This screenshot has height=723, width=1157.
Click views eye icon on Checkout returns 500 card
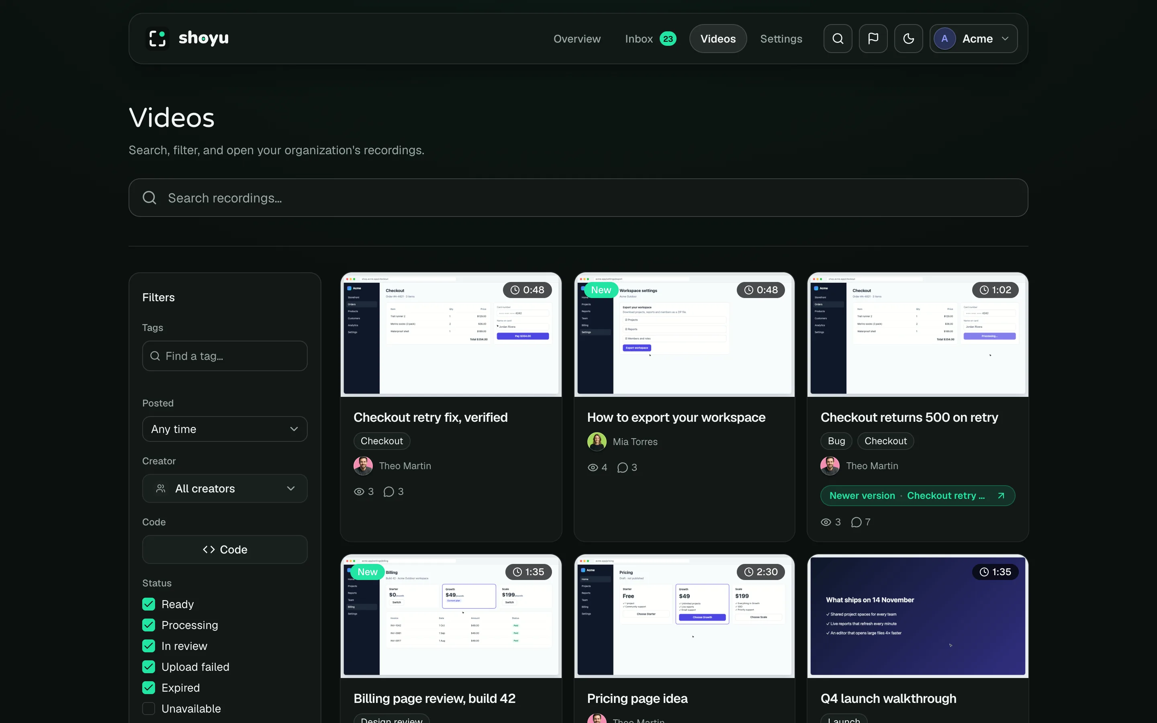click(826, 522)
